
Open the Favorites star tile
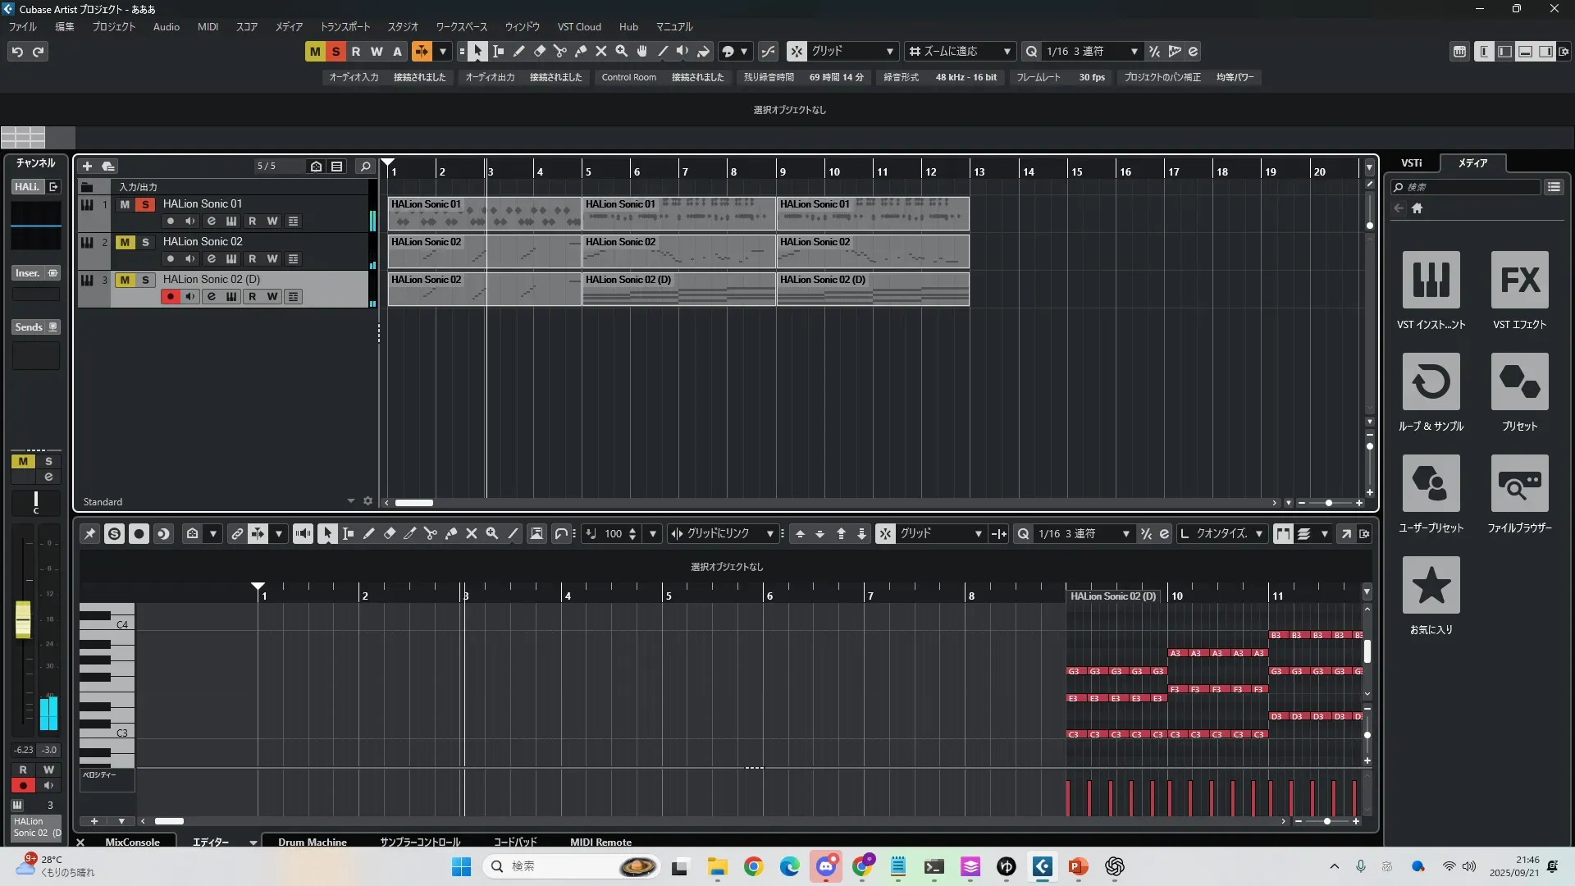[x=1431, y=586]
